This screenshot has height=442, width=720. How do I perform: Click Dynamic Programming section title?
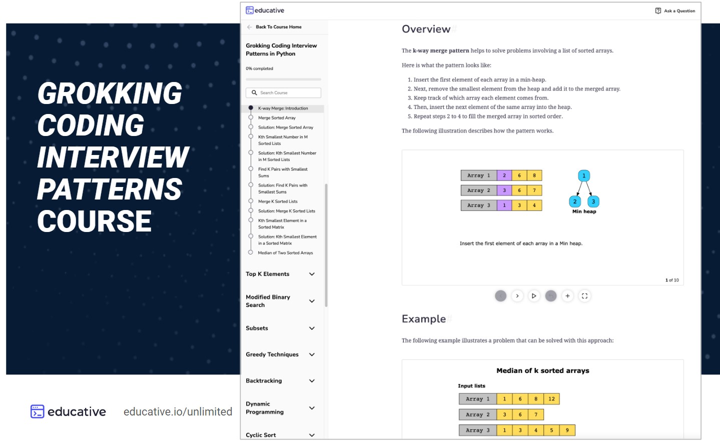(x=265, y=408)
